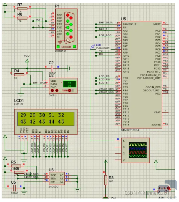Select capacitor C2 symbol
The width and height of the screenshot is (179, 202).
[x=52, y=69]
